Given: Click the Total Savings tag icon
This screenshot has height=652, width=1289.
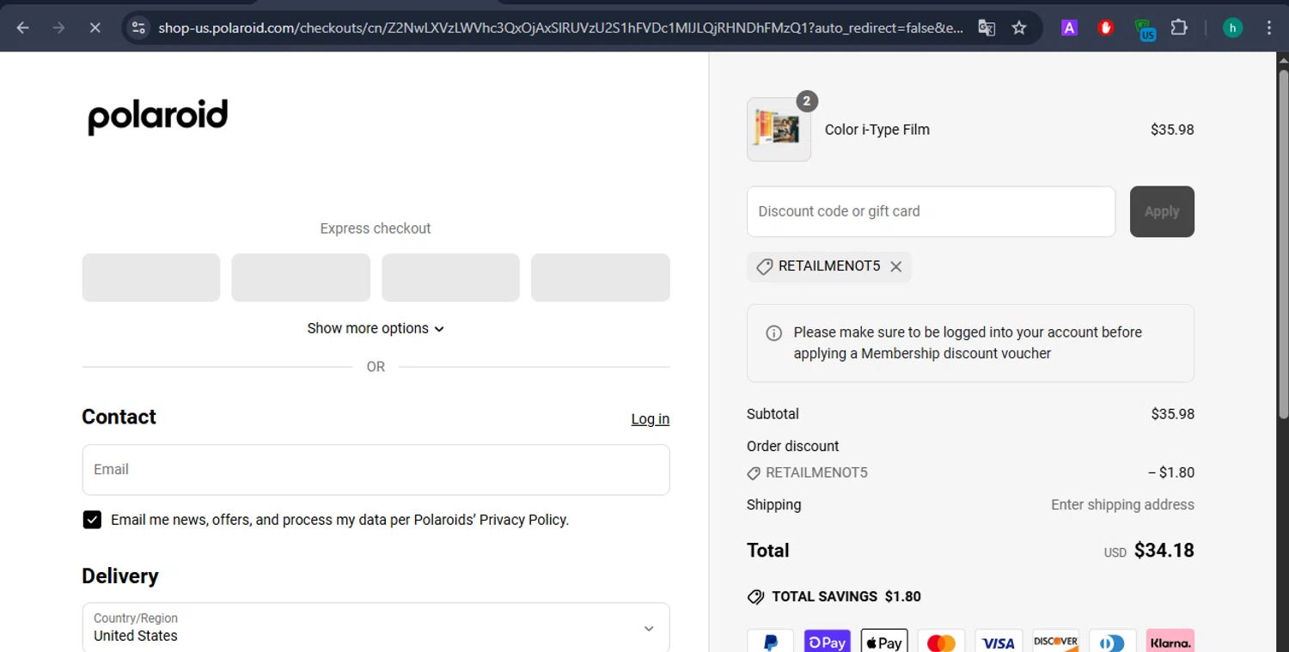Looking at the screenshot, I should 755,596.
